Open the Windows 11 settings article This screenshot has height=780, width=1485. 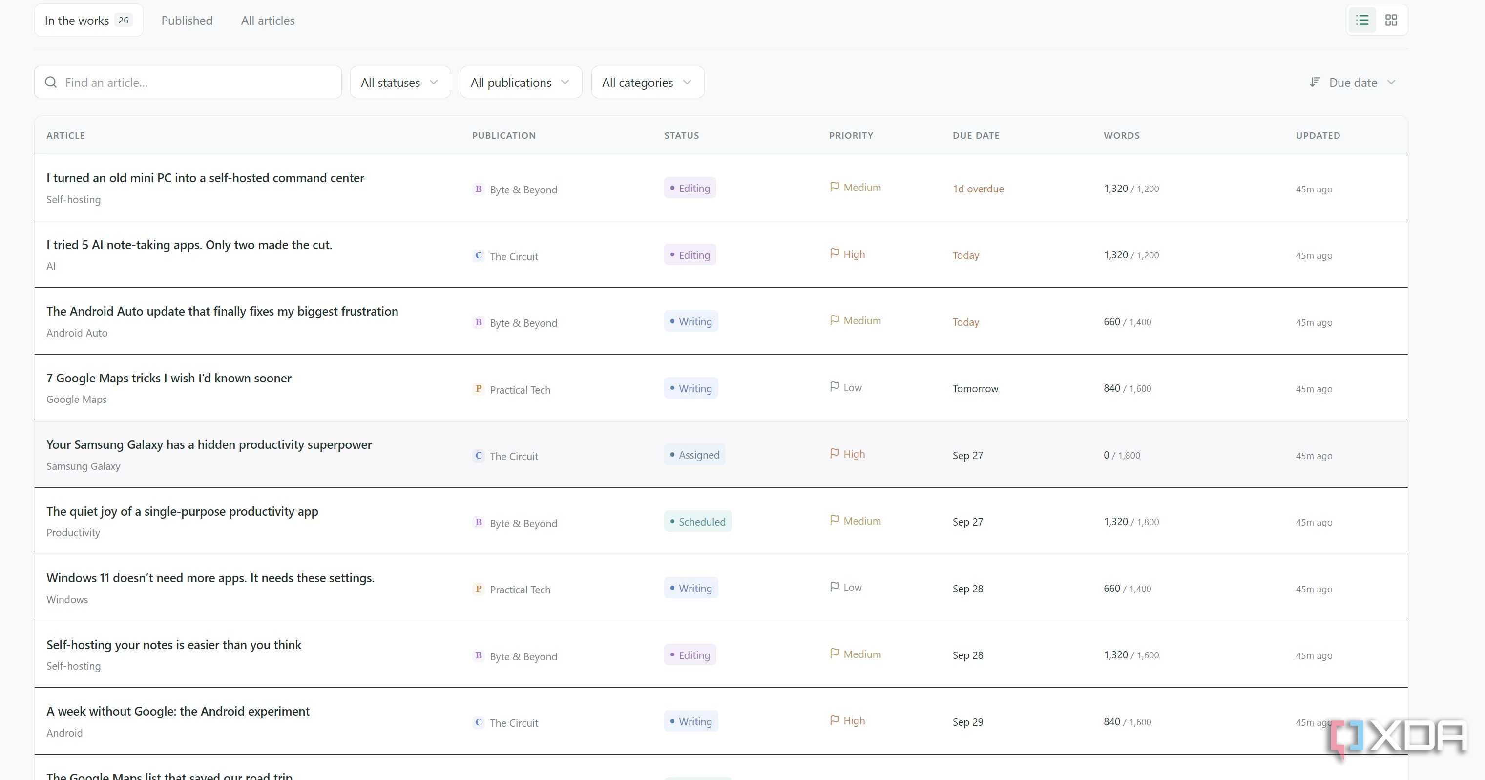coord(210,578)
